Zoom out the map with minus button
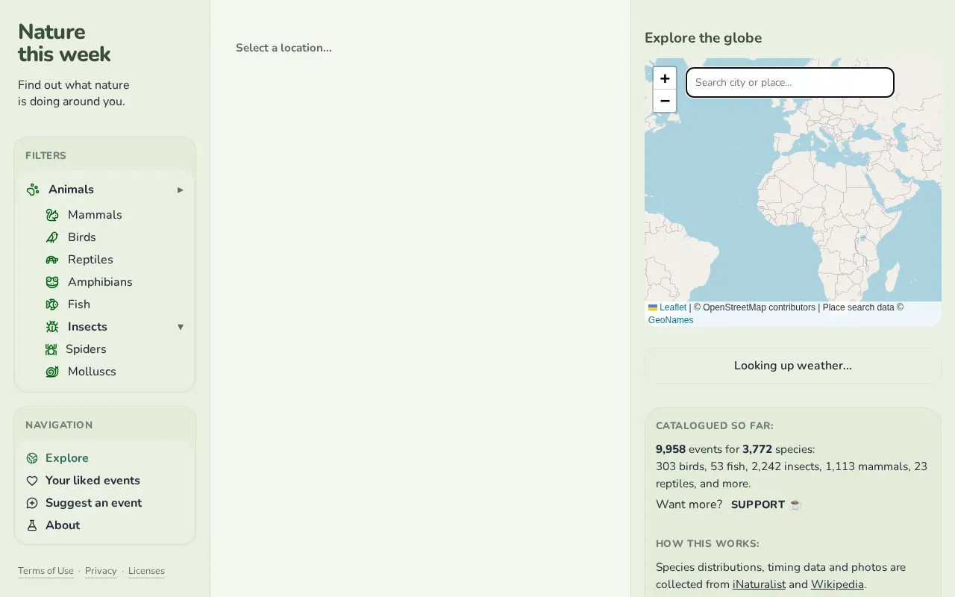The width and height of the screenshot is (955, 597). (x=665, y=101)
